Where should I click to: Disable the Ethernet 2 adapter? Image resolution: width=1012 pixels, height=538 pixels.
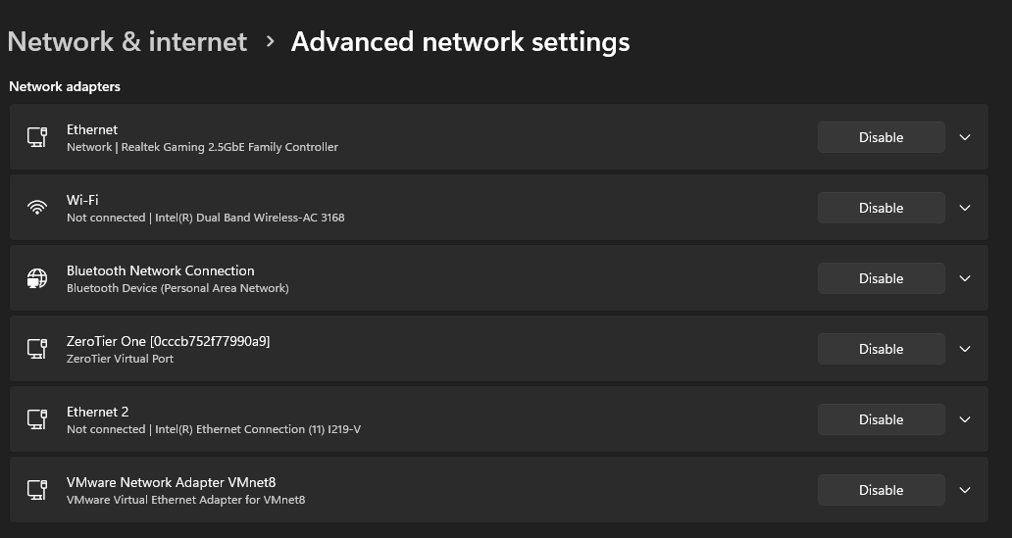(881, 419)
